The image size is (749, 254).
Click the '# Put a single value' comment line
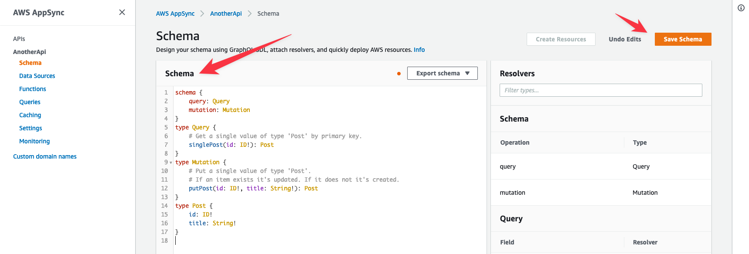[250, 171]
